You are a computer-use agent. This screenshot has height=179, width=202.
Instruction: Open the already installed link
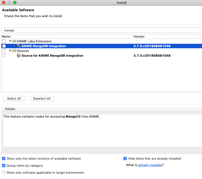tap(150, 165)
